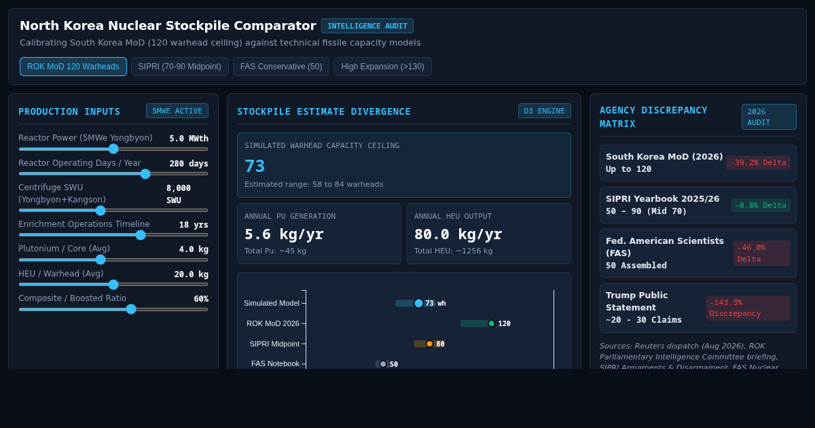
Task: Click the Stockpile Estimate Divergence heading
Action: pyautogui.click(x=324, y=111)
